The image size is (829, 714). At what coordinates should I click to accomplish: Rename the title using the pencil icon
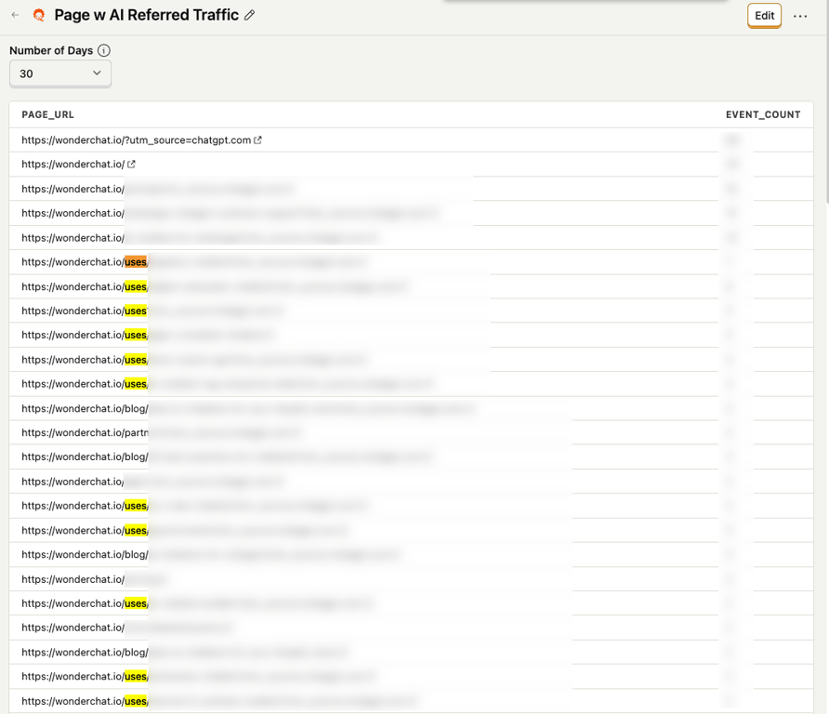tap(250, 15)
